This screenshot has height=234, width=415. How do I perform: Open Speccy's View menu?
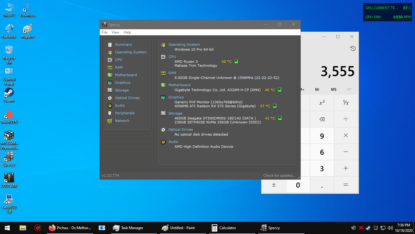(115, 32)
